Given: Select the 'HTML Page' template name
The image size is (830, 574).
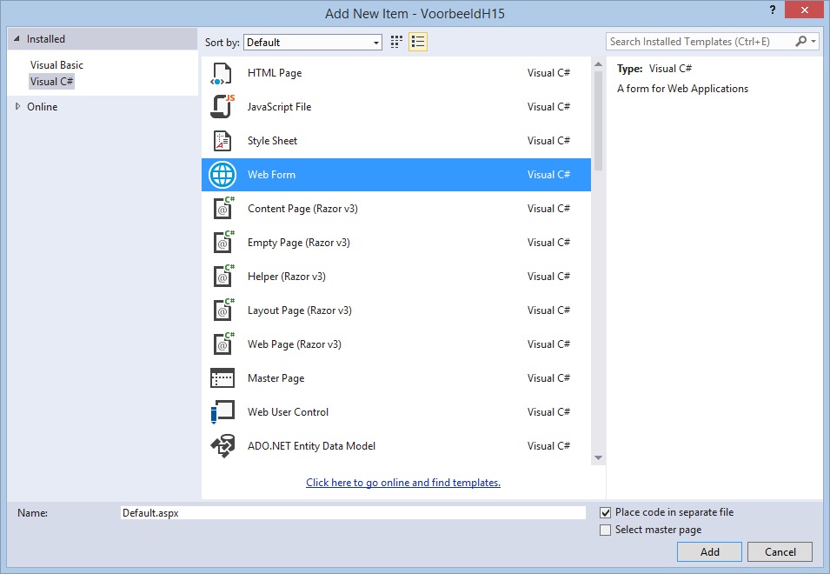Looking at the screenshot, I should coord(275,73).
